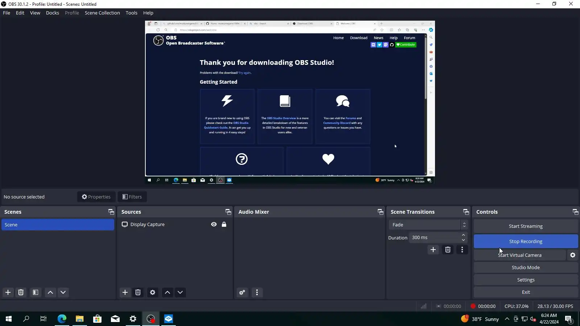Image resolution: width=580 pixels, height=326 pixels.
Task: Move scene up arrow
Action: (x=50, y=292)
